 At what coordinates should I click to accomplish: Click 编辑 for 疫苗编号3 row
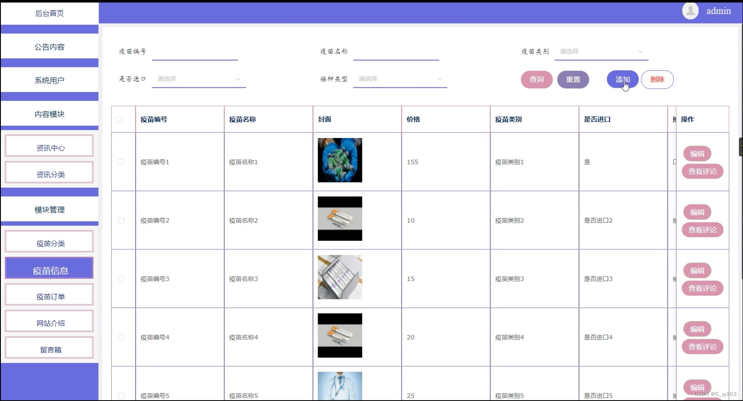(x=697, y=271)
